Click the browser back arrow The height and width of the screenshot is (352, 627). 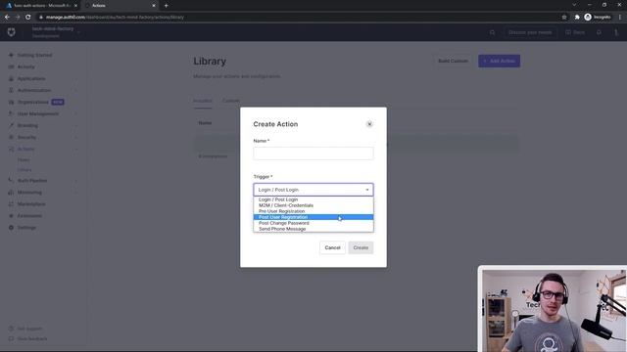(7, 18)
